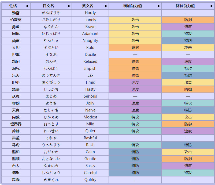Click the teal 特攻 cell in the Adamant row
This screenshot has width=215, height=185.
coord(188,34)
